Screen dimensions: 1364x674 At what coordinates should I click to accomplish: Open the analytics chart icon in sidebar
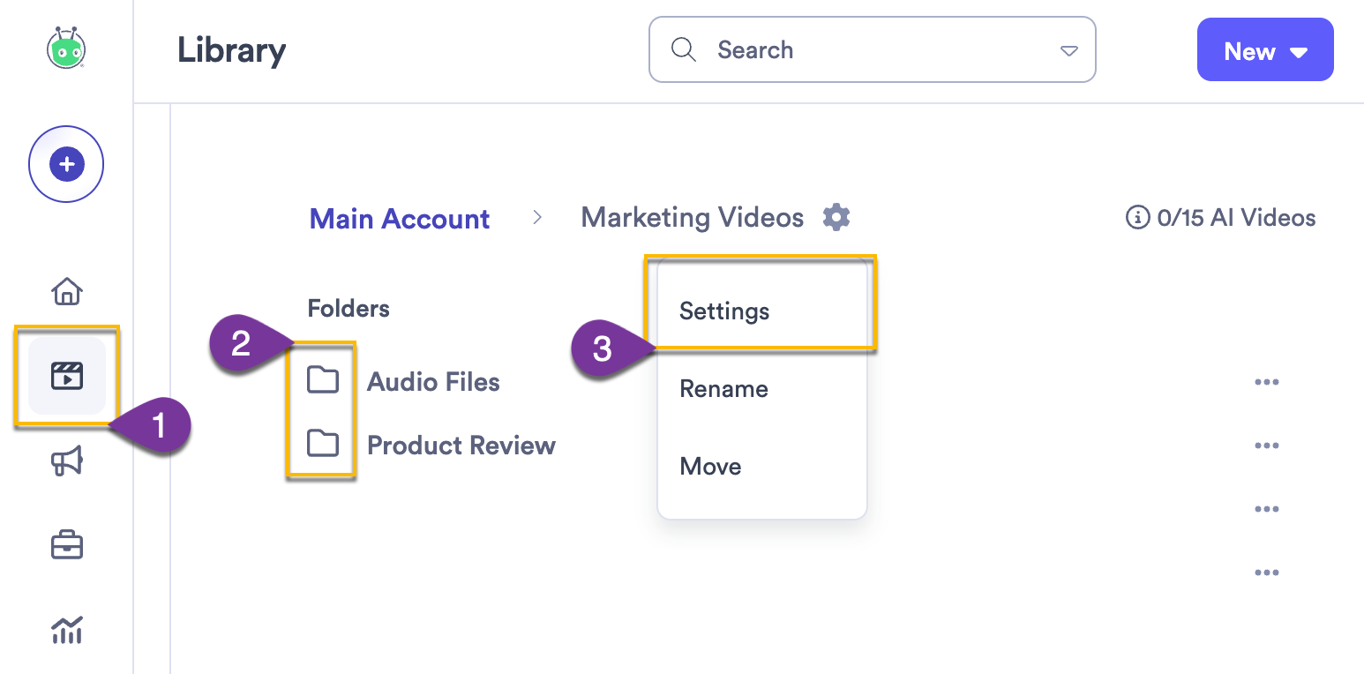tap(67, 630)
